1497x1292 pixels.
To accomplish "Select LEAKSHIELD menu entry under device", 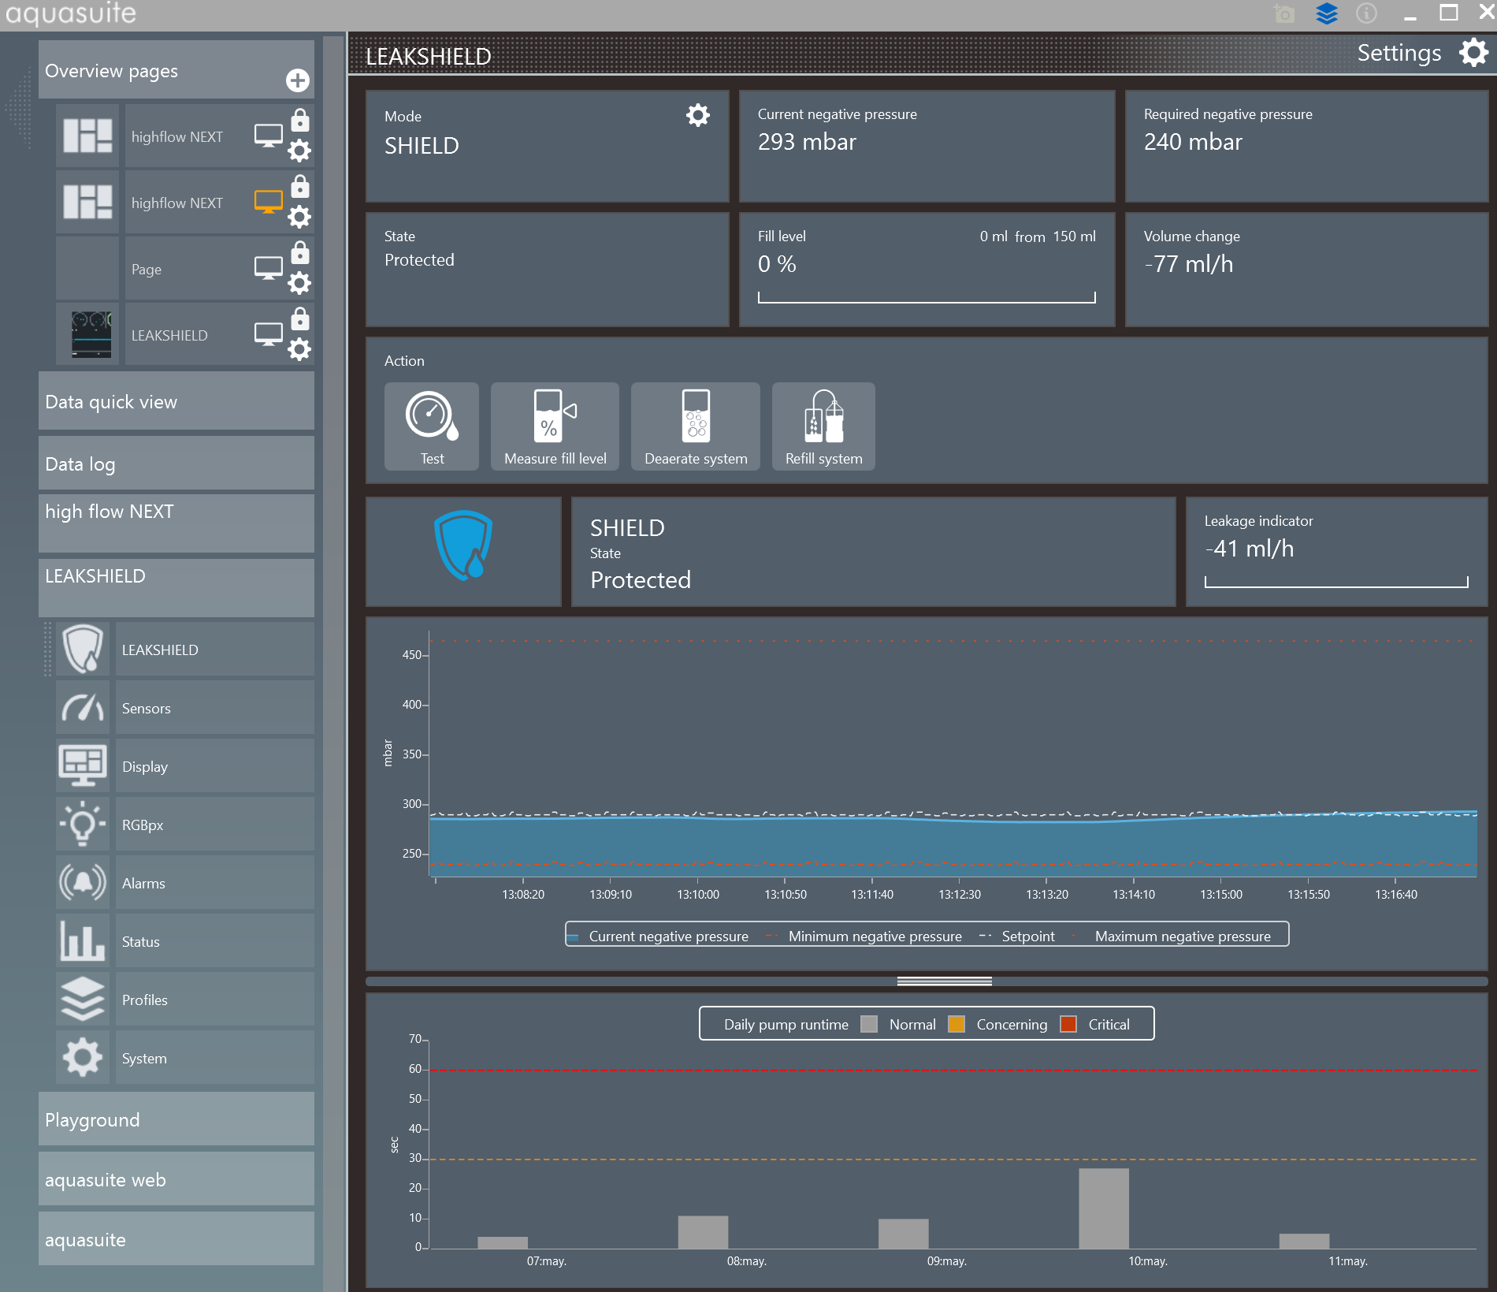I will 214,650.
